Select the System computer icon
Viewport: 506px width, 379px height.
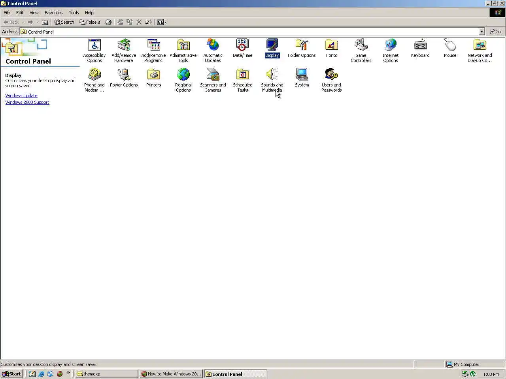coord(302,78)
